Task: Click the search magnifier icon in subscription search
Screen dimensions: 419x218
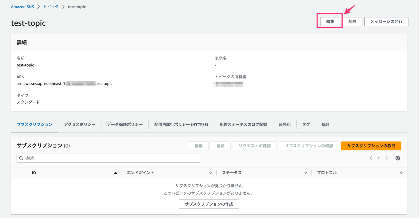Action: pyautogui.click(x=21, y=158)
